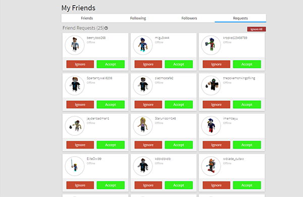Ignore ziadmostafa2's friend request
This screenshot has width=303, height=197.
(x=148, y=105)
